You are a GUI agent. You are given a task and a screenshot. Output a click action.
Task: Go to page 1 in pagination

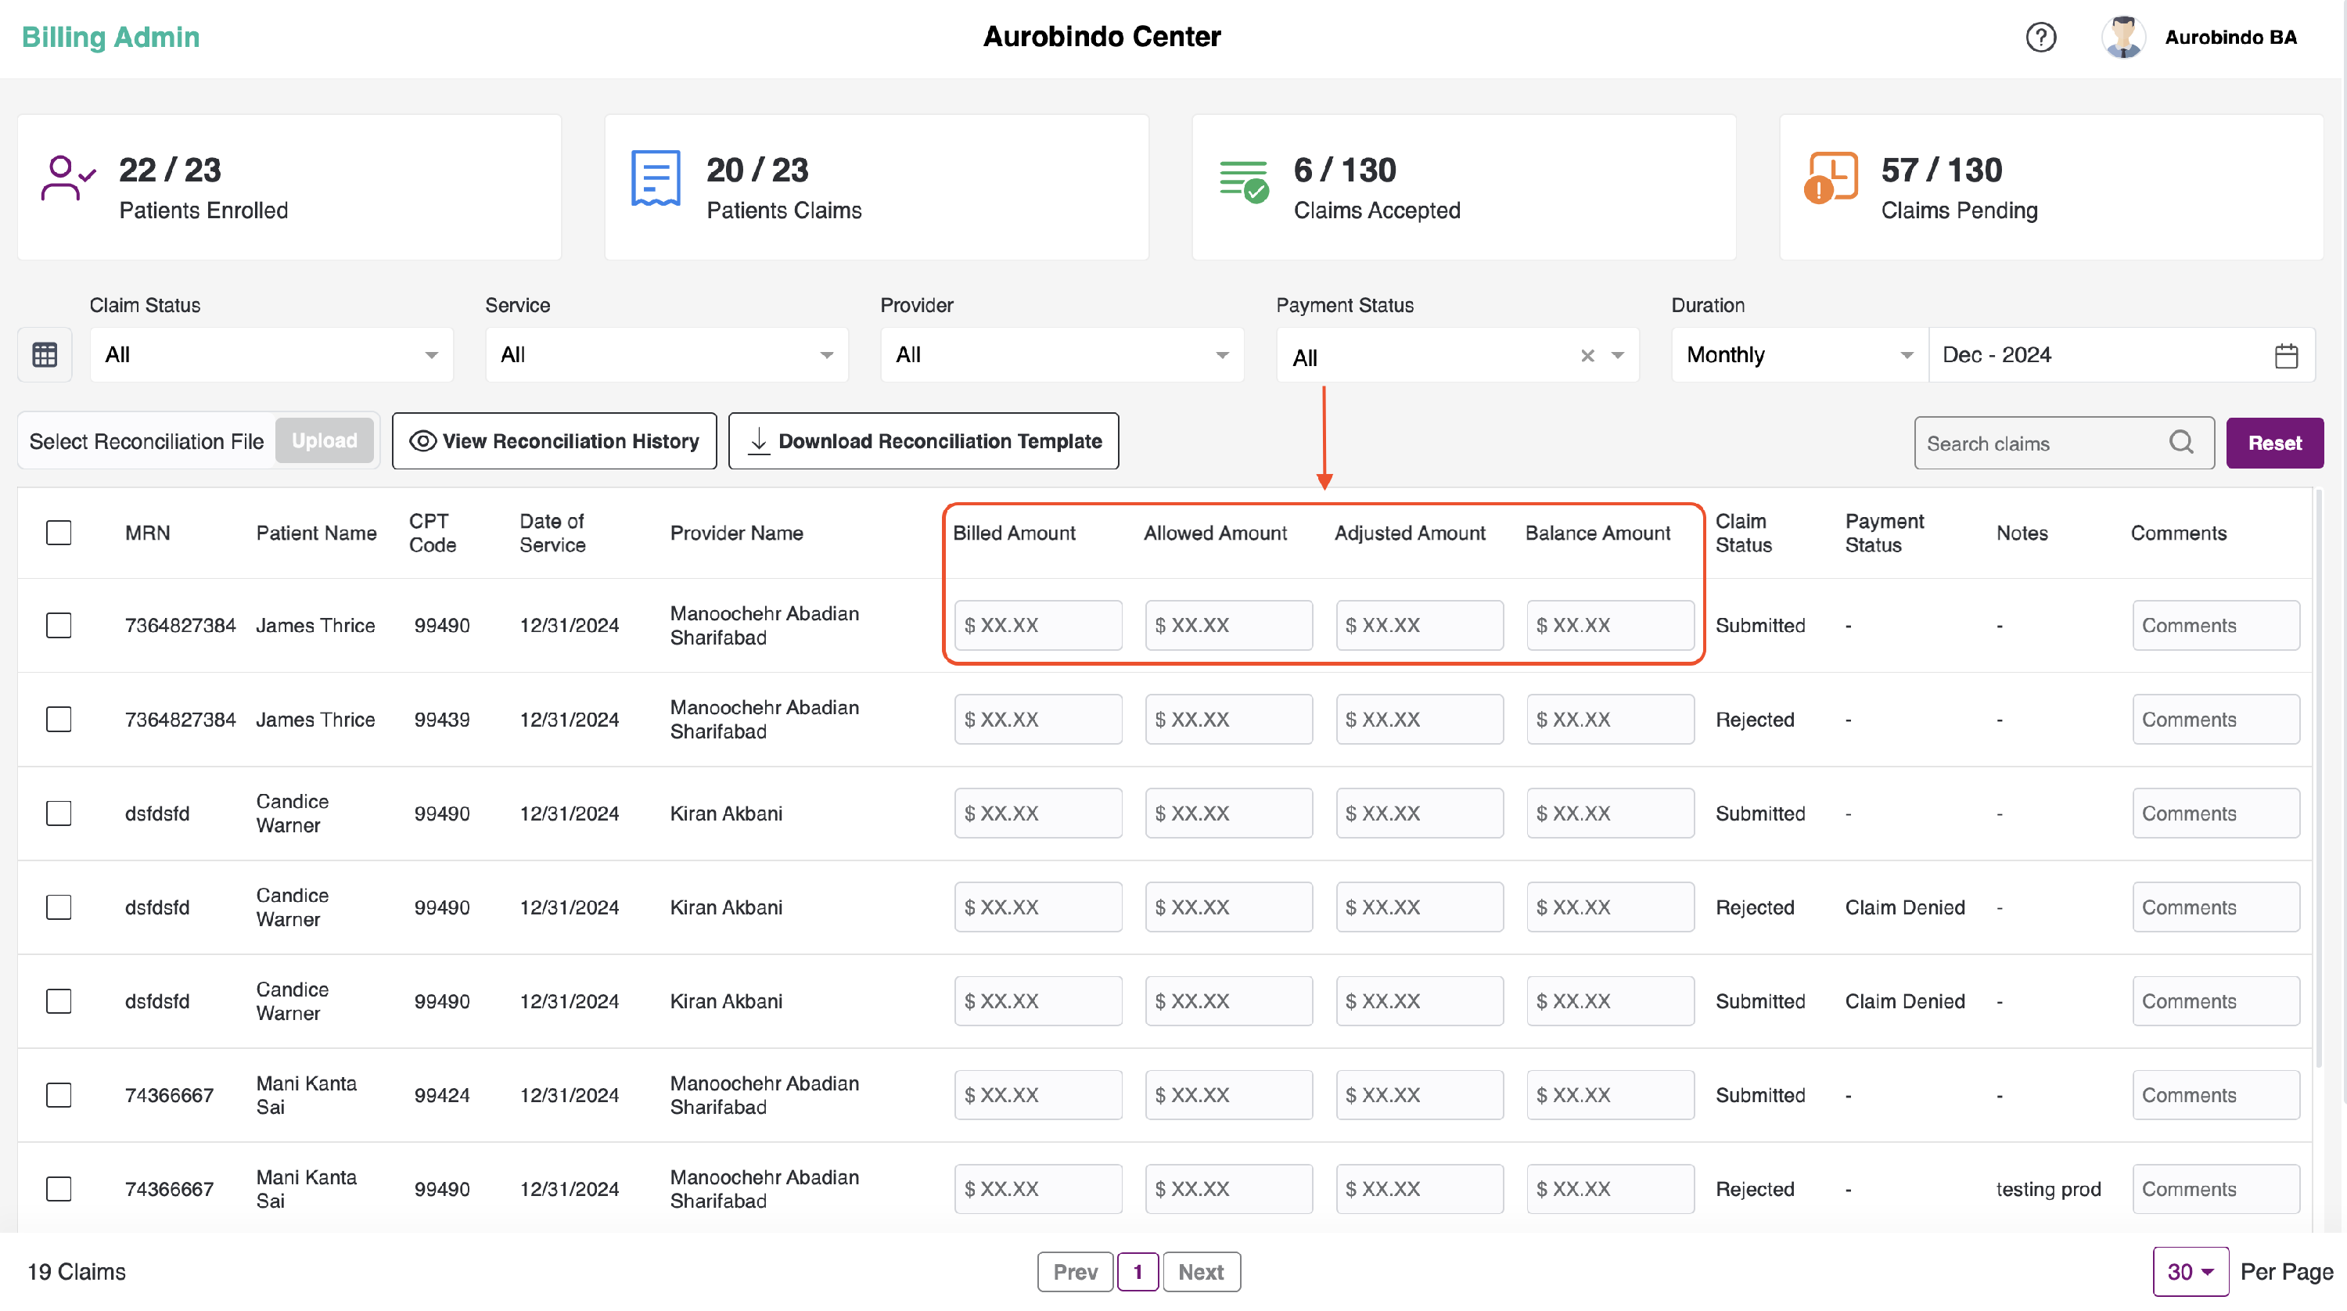[1137, 1272]
